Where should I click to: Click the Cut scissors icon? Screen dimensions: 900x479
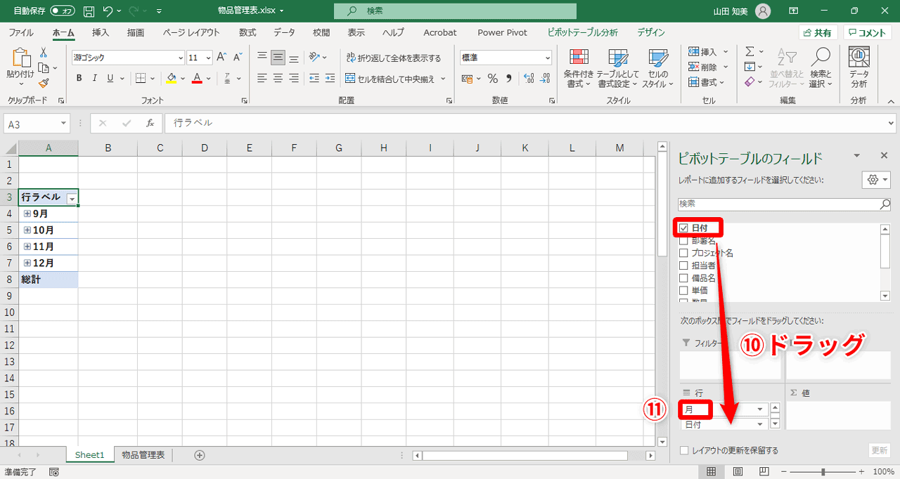click(44, 53)
